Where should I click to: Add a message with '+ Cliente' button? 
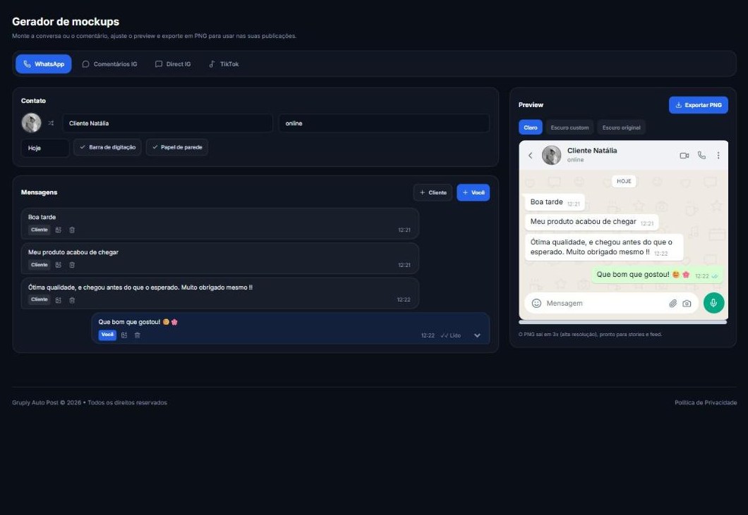click(x=433, y=192)
